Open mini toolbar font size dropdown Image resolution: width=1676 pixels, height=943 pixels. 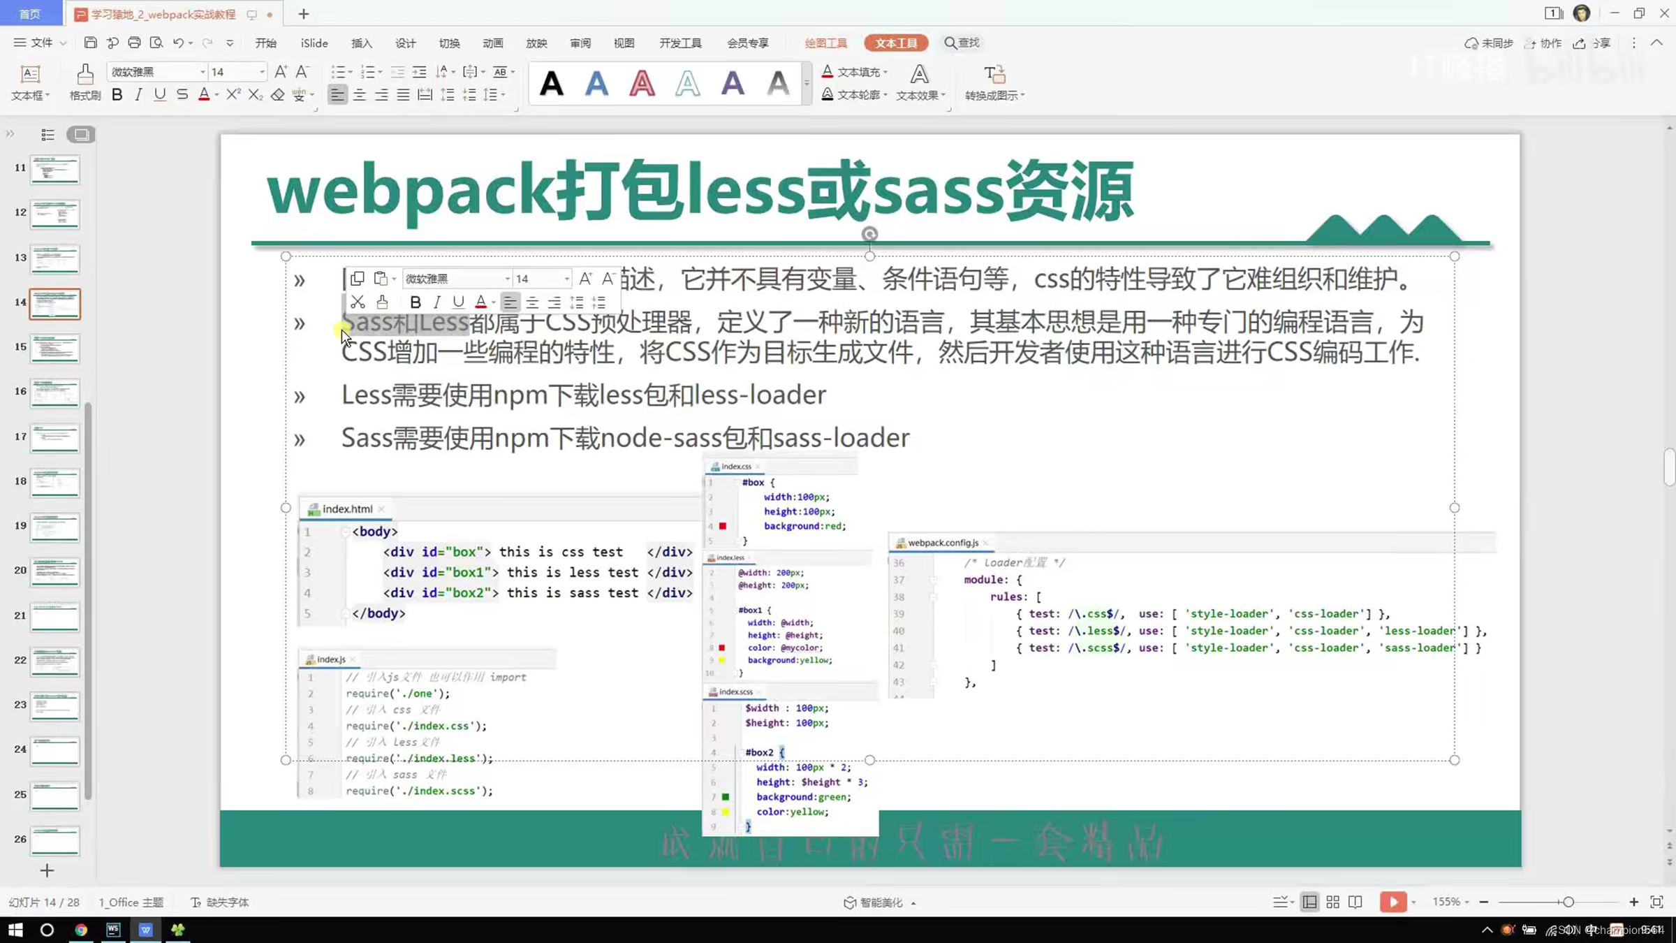(566, 279)
